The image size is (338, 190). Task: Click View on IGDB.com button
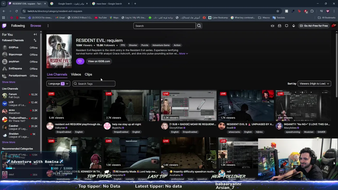point(99,61)
